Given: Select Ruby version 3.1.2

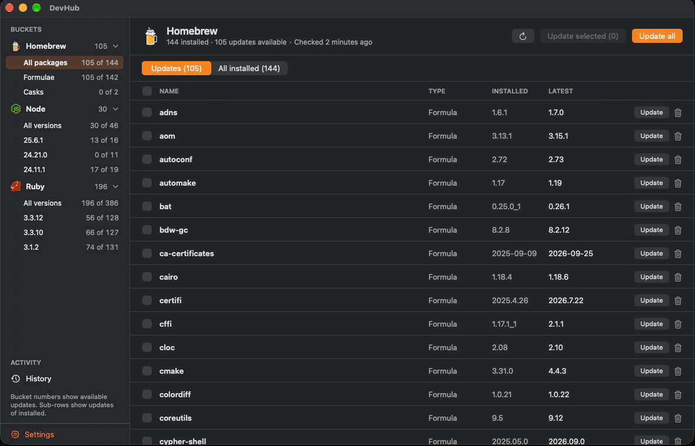Looking at the screenshot, I should pos(65,247).
